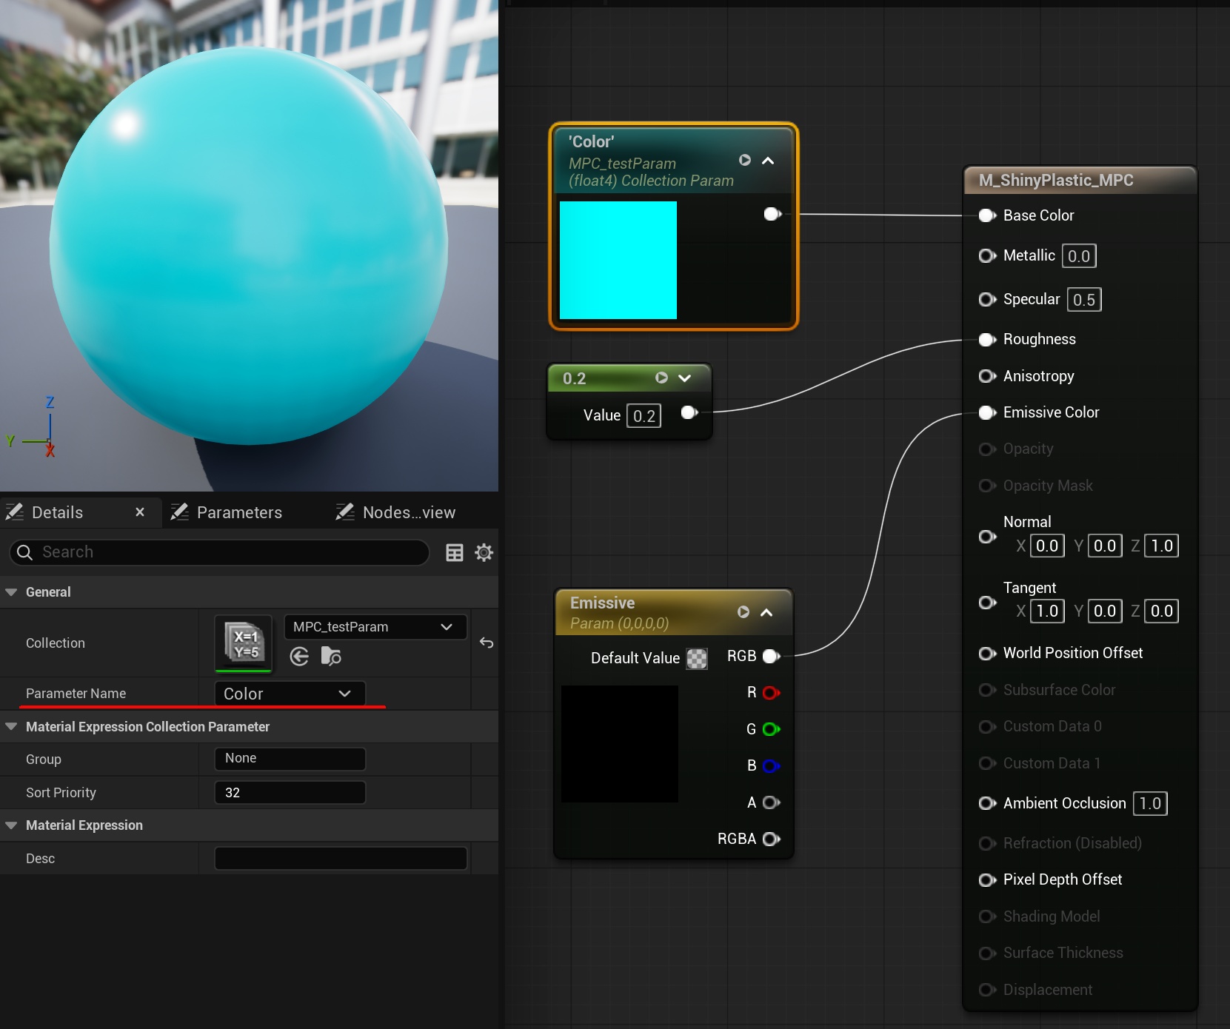
Task: Click the red R output pin on Emissive
Action: coord(770,693)
